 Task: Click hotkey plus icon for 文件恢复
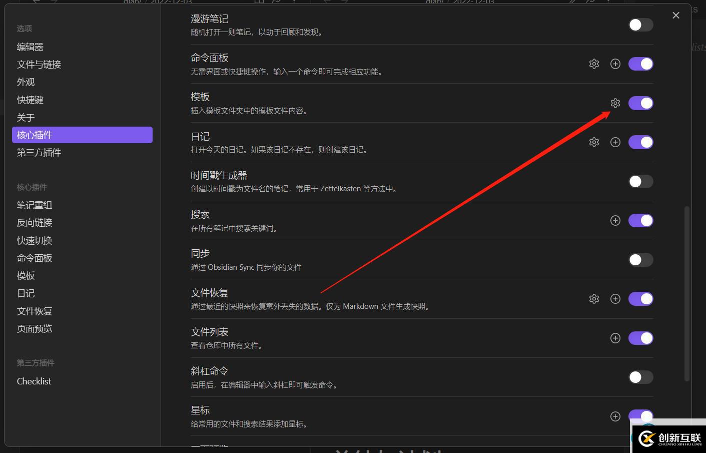click(x=615, y=299)
